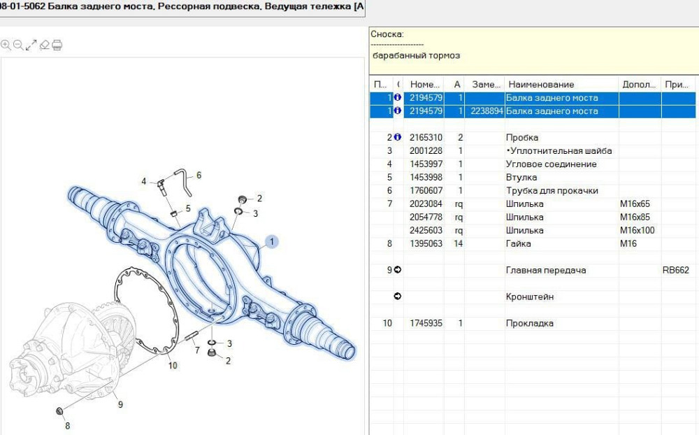Click info icon on first Балка заднего моста row
The height and width of the screenshot is (435, 699).
point(398,98)
